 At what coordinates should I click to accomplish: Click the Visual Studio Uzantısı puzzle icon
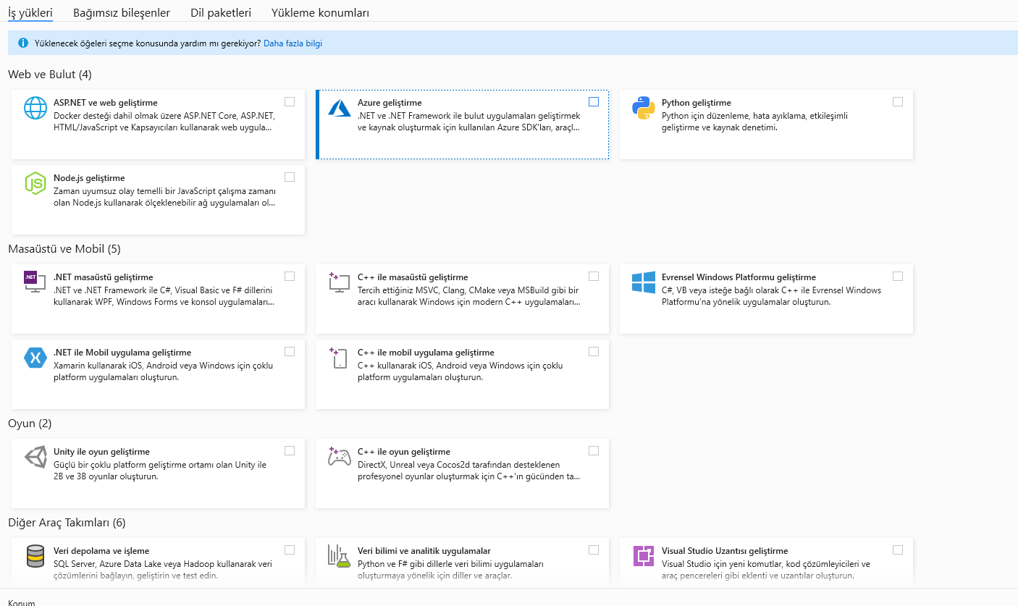pyautogui.click(x=644, y=556)
